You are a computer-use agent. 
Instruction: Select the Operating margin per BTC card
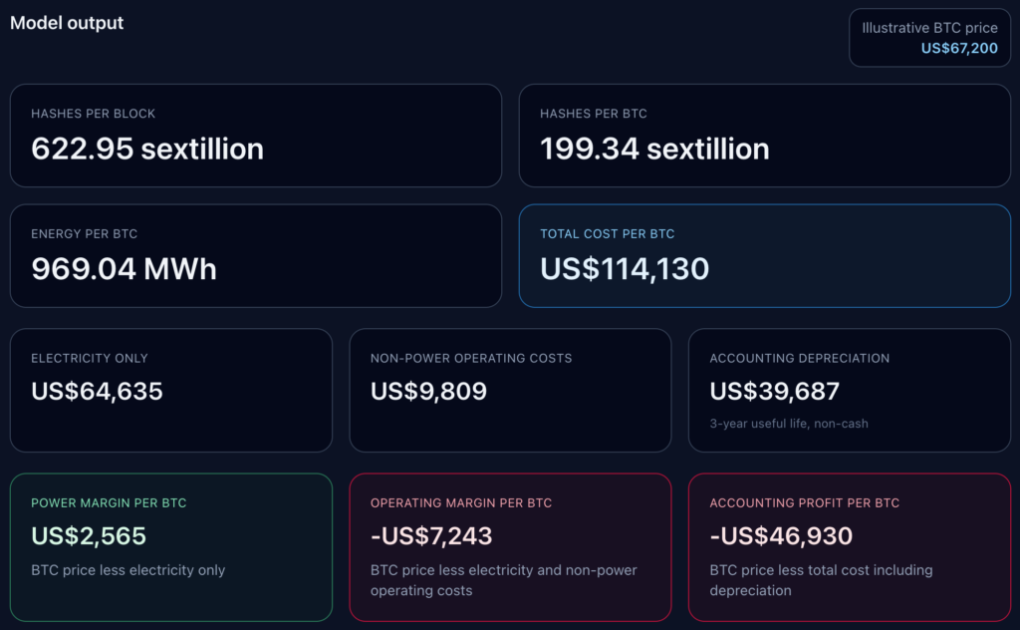pos(510,546)
